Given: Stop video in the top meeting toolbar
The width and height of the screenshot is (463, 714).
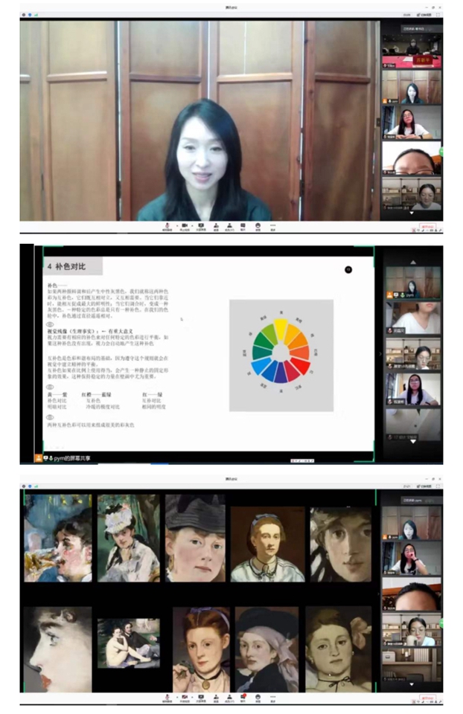Looking at the screenshot, I should click(185, 226).
